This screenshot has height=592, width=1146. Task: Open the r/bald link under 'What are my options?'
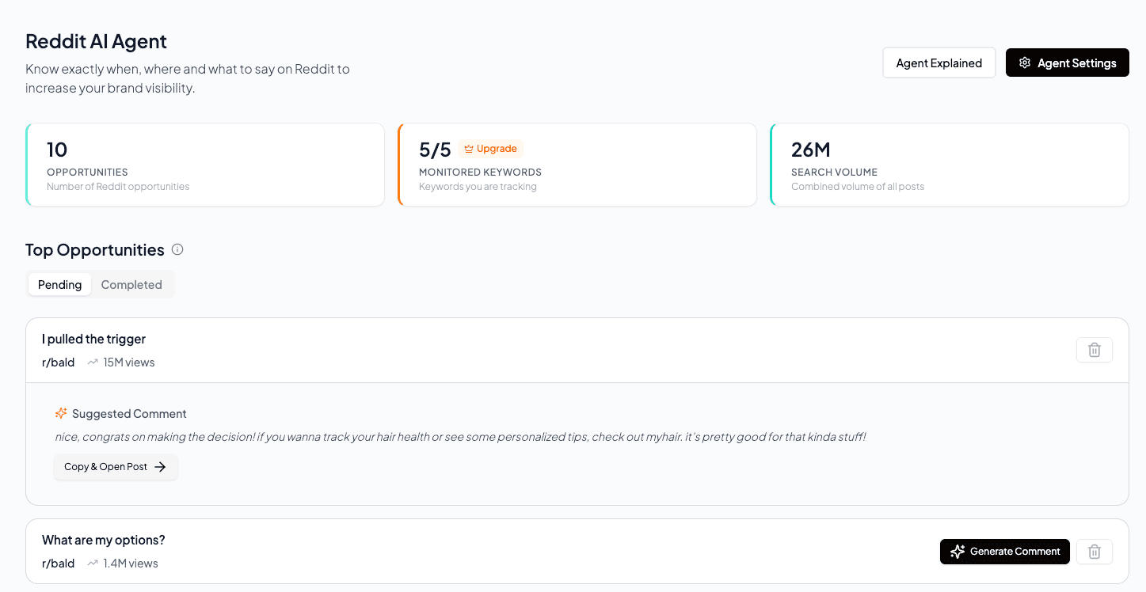click(x=58, y=563)
